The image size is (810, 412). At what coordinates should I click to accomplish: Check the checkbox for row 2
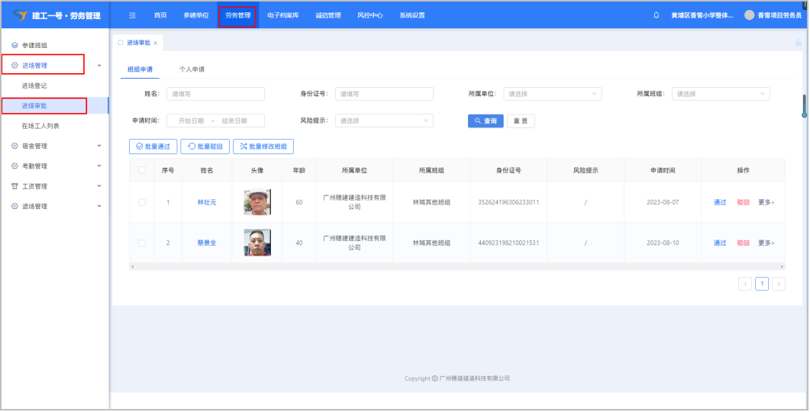pyautogui.click(x=142, y=243)
